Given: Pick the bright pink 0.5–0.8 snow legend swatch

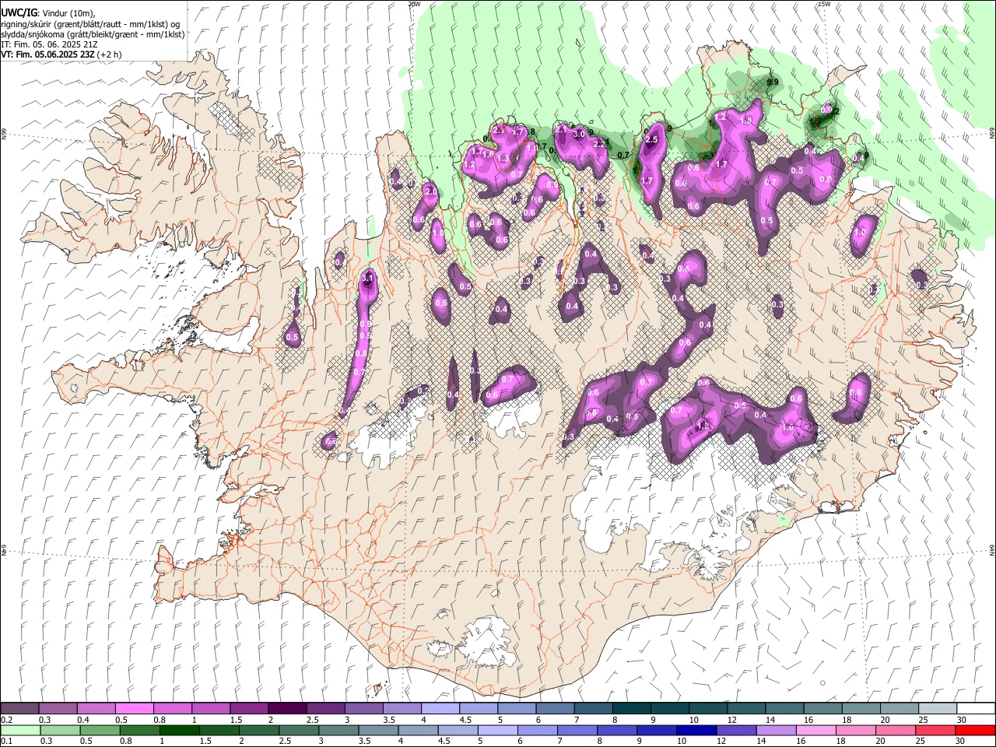Looking at the screenshot, I should click(x=134, y=709).
